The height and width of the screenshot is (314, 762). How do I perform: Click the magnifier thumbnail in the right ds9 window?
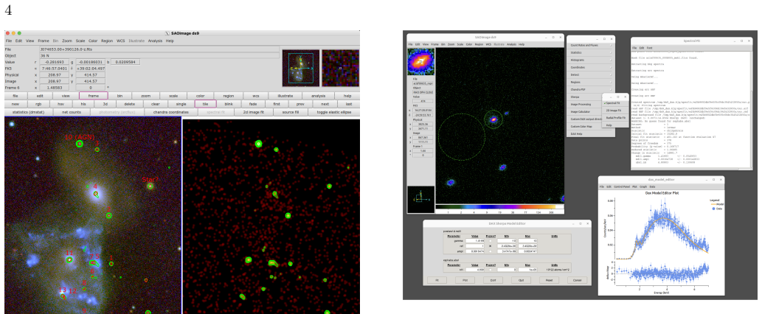[421, 62]
